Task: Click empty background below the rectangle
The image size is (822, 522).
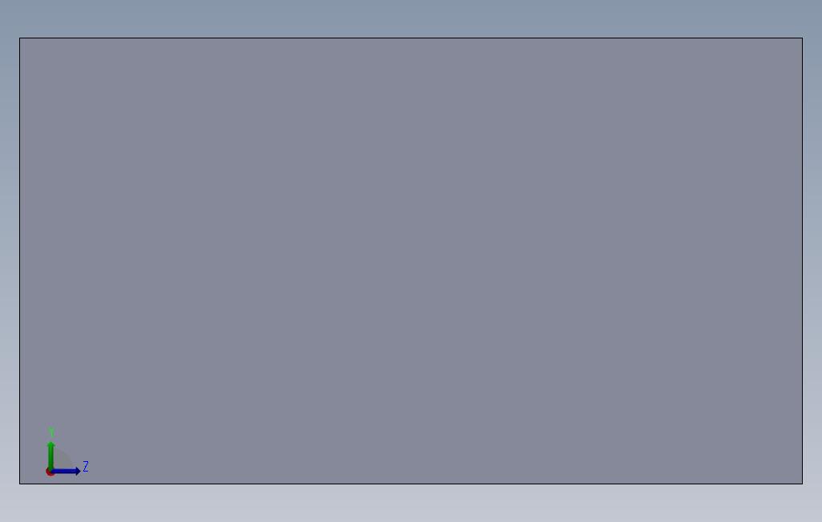Action: 411,503
